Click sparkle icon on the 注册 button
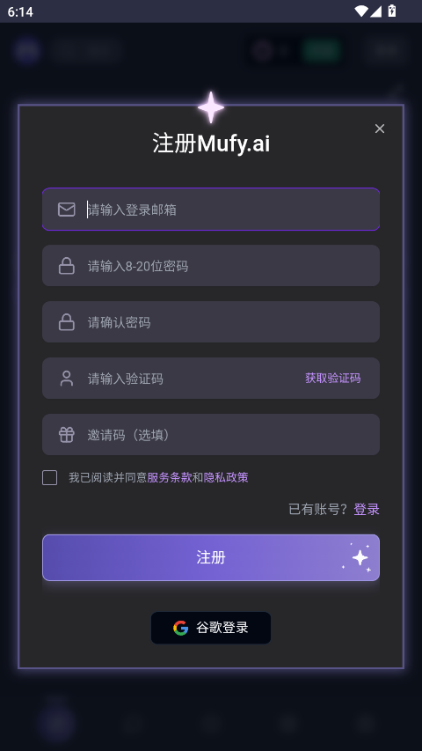Image resolution: width=422 pixels, height=751 pixels. point(359,557)
